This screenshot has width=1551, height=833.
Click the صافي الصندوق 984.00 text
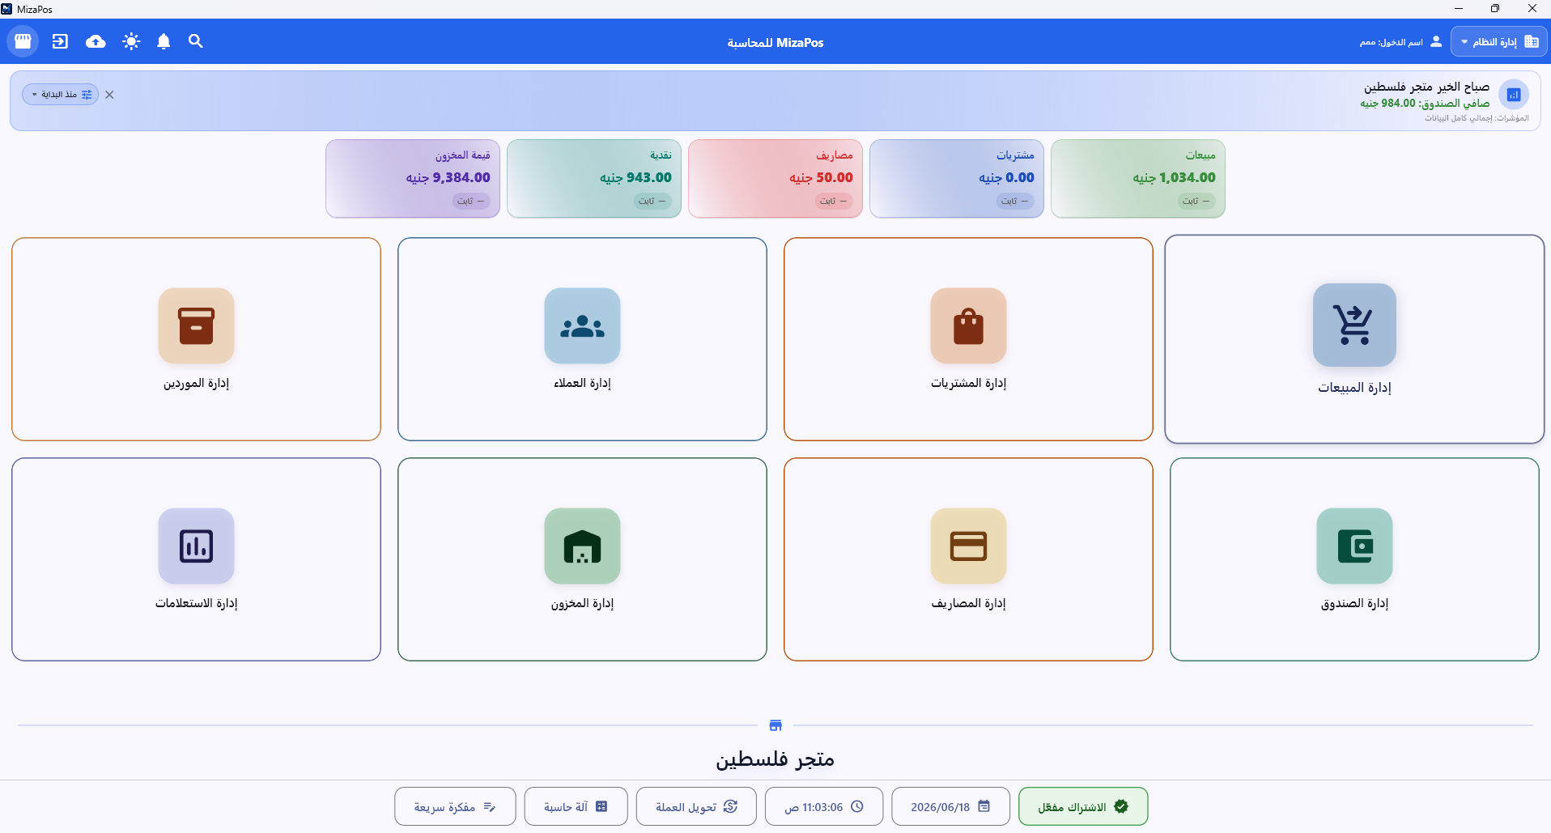click(x=1425, y=103)
